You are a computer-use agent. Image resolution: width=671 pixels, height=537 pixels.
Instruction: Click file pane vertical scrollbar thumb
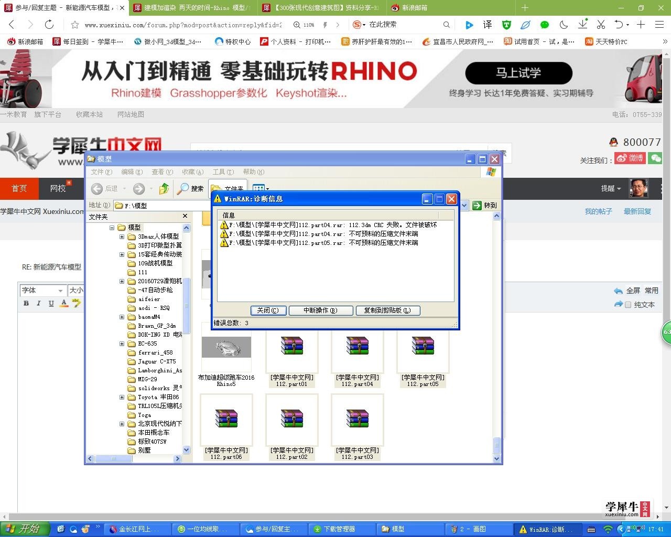coord(496,446)
